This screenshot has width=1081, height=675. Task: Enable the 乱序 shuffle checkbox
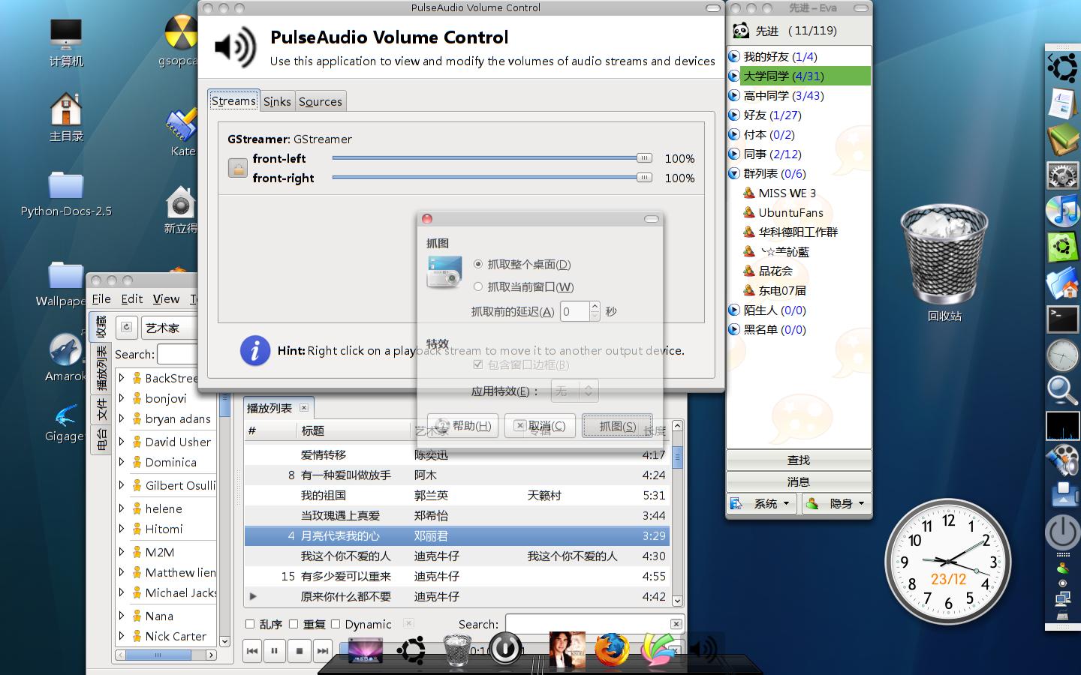250,624
